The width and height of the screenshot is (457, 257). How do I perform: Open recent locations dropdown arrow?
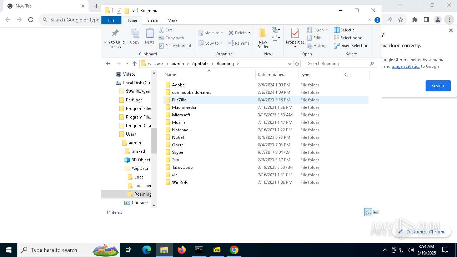pyautogui.click(x=127, y=64)
